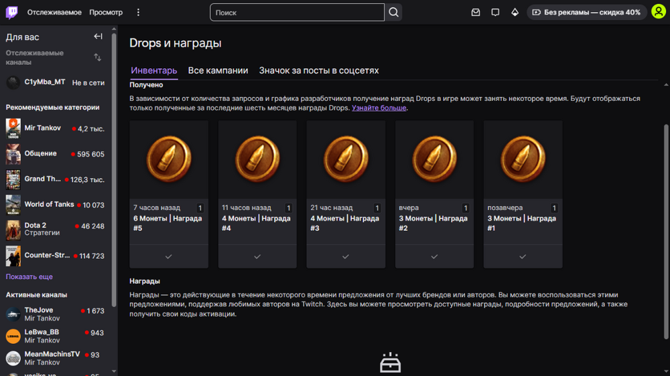Image resolution: width=670 pixels, height=376 pixels.
Task: Click the Mir Tankov category thumbnail
Action: [x=13, y=128]
